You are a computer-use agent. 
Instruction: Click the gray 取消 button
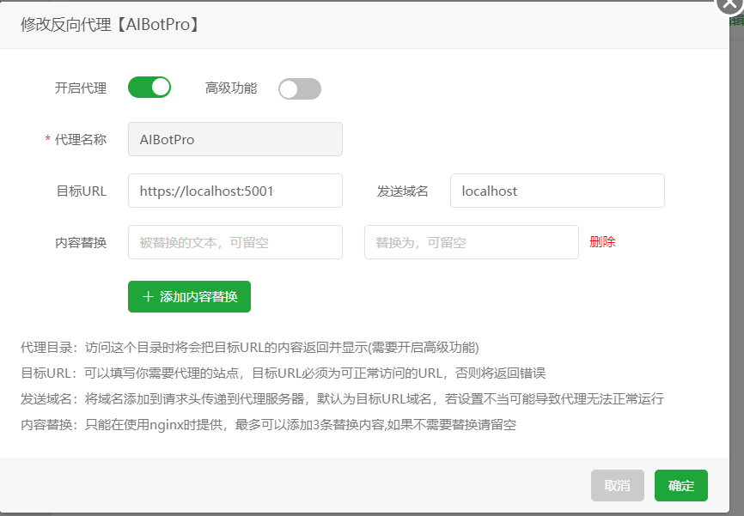click(617, 485)
